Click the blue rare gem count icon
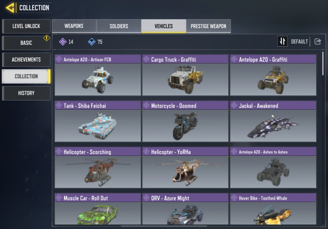Image resolution: width=328 pixels, height=229 pixels. coord(92,42)
